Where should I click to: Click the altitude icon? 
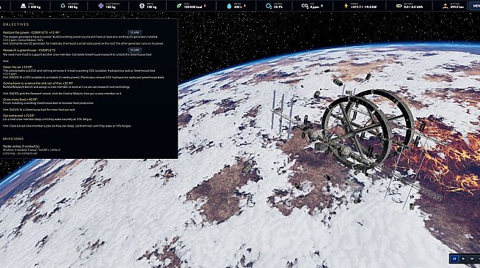pyautogui.click(x=445, y=6)
